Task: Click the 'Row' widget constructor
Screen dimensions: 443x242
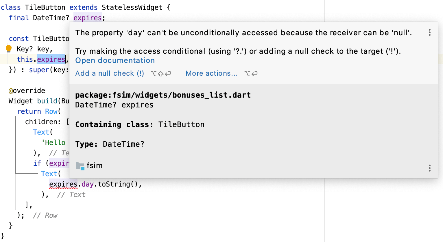Action: tap(51, 111)
